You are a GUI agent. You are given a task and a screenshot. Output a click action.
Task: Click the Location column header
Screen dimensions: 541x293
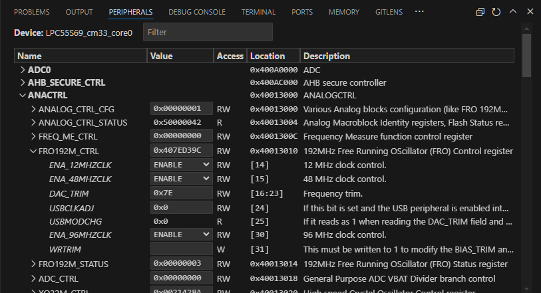click(267, 56)
